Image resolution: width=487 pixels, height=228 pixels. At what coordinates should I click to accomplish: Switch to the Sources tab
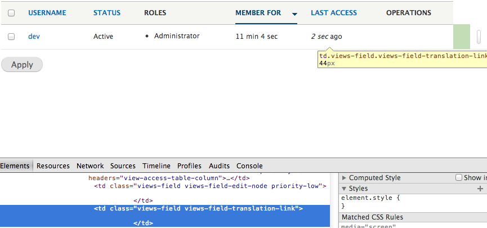click(x=123, y=166)
